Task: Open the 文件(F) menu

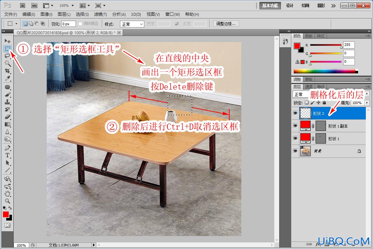Action: tap(11, 14)
